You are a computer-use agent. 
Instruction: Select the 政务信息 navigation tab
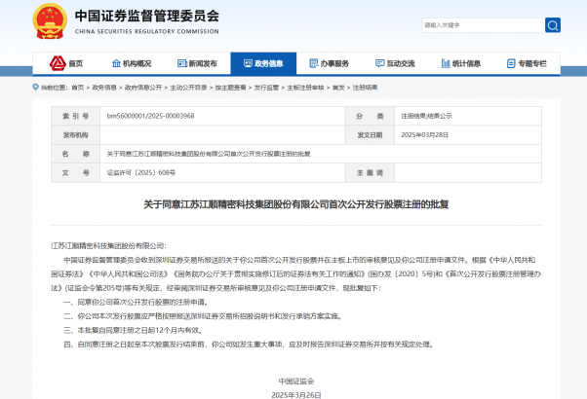coord(263,63)
